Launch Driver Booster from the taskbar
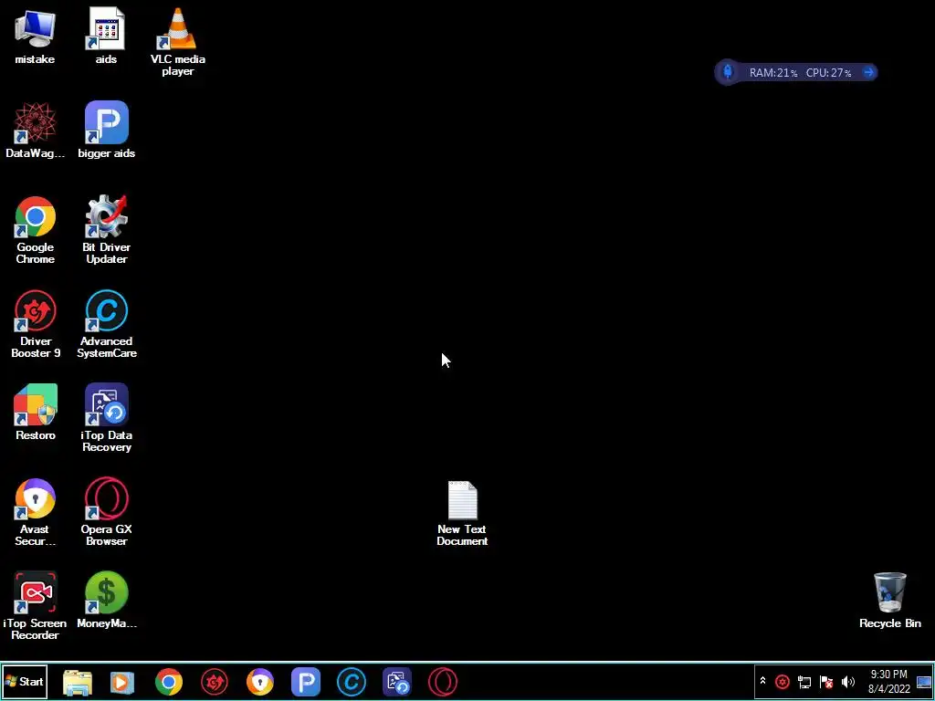 [215, 682]
